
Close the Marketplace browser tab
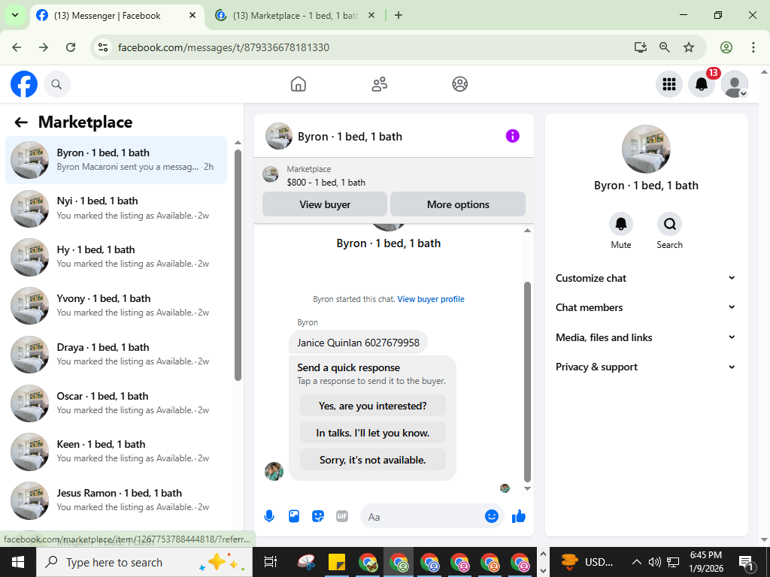point(371,15)
